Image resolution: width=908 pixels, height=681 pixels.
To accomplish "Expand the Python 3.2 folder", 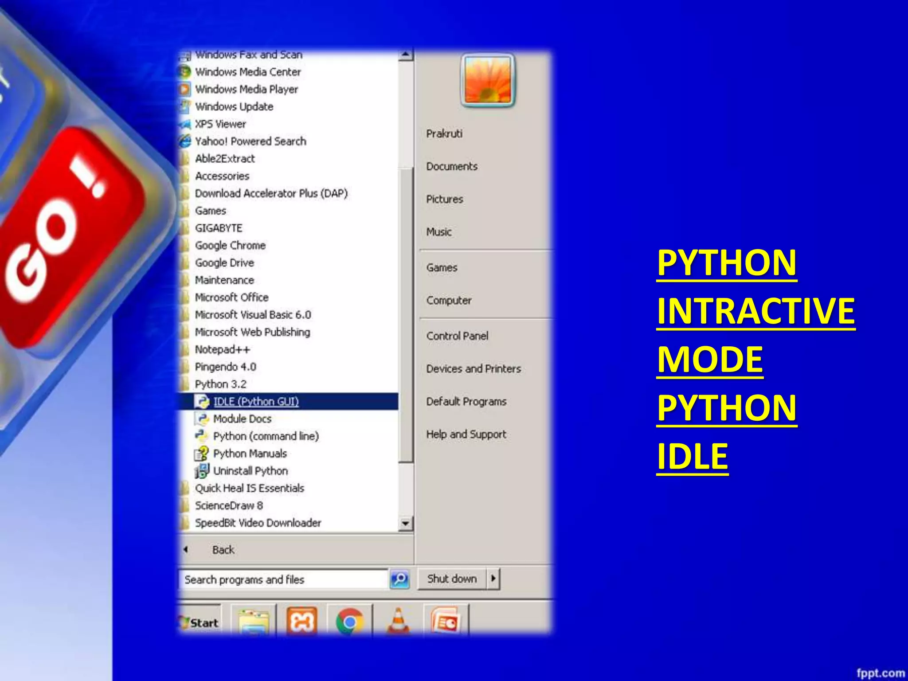I will tap(220, 384).
